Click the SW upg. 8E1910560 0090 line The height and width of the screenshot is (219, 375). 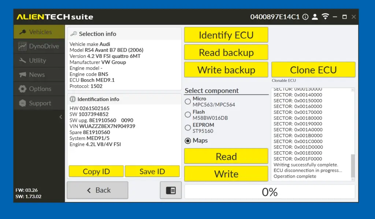coord(101,120)
